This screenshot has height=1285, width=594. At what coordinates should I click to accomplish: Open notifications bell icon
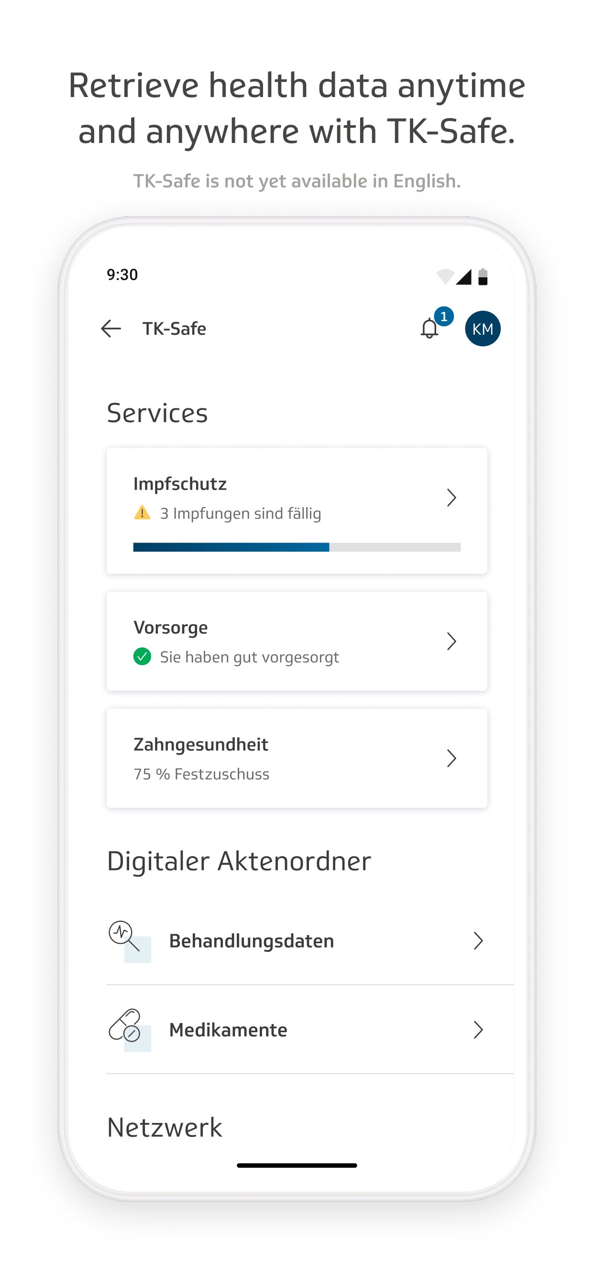pyautogui.click(x=429, y=329)
